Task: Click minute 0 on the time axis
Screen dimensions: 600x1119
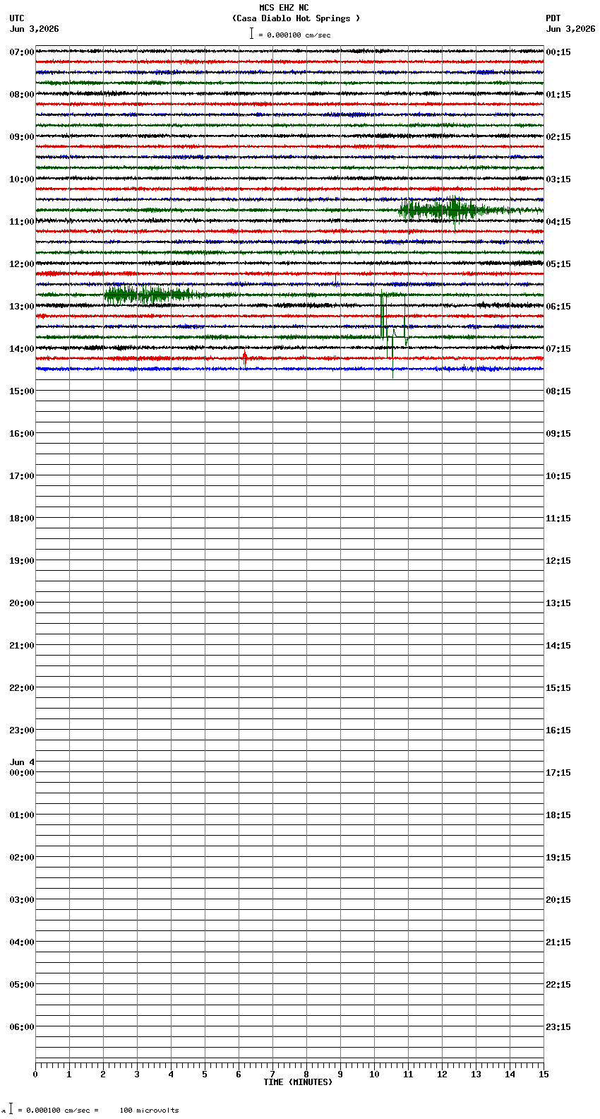Action: 35,1074
